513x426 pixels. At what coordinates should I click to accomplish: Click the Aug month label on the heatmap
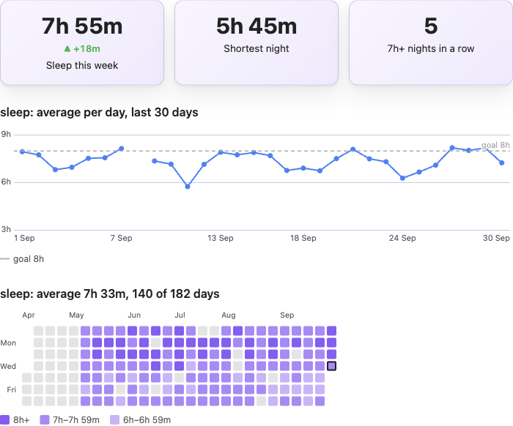(229, 315)
